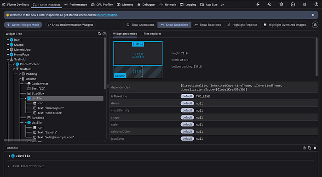Select Text: "İsim Soyisim" tree node
Viewport: 322px width, 177px height.
pyautogui.click(x=48, y=108)
